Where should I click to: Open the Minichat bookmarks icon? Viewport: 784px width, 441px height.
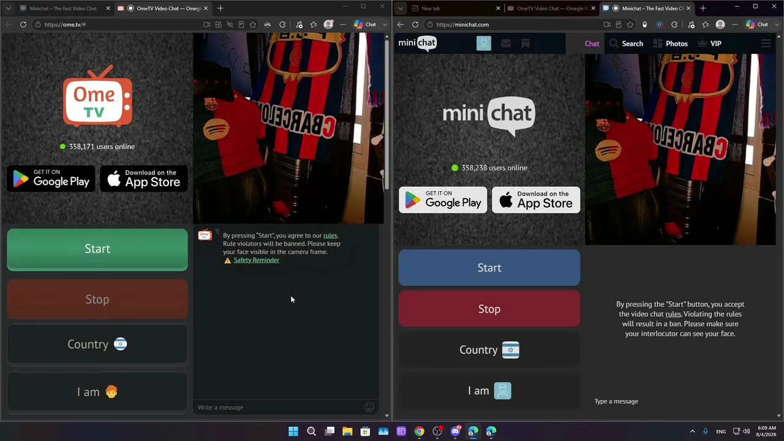click(526, 43)
